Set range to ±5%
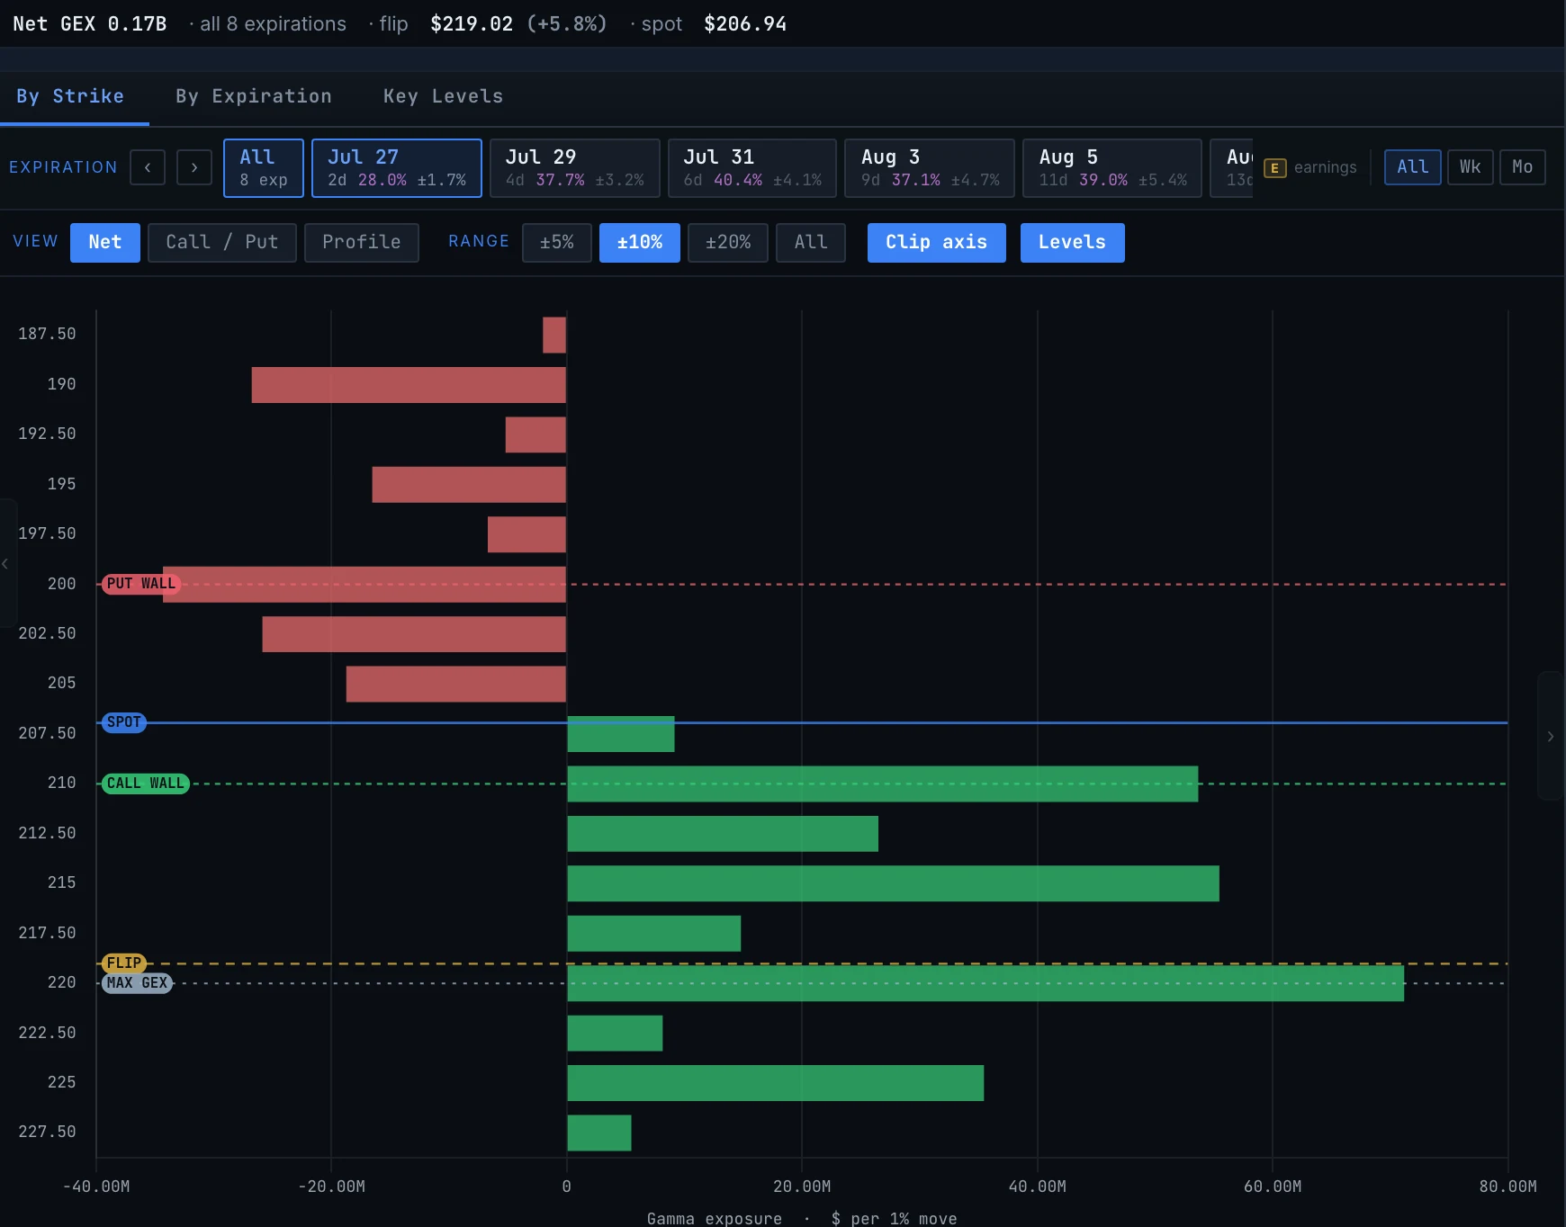 [557, 243]
